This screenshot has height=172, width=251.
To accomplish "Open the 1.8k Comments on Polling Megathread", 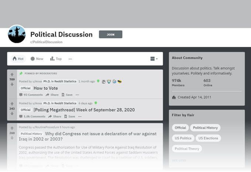I will [x=32, y=116].
